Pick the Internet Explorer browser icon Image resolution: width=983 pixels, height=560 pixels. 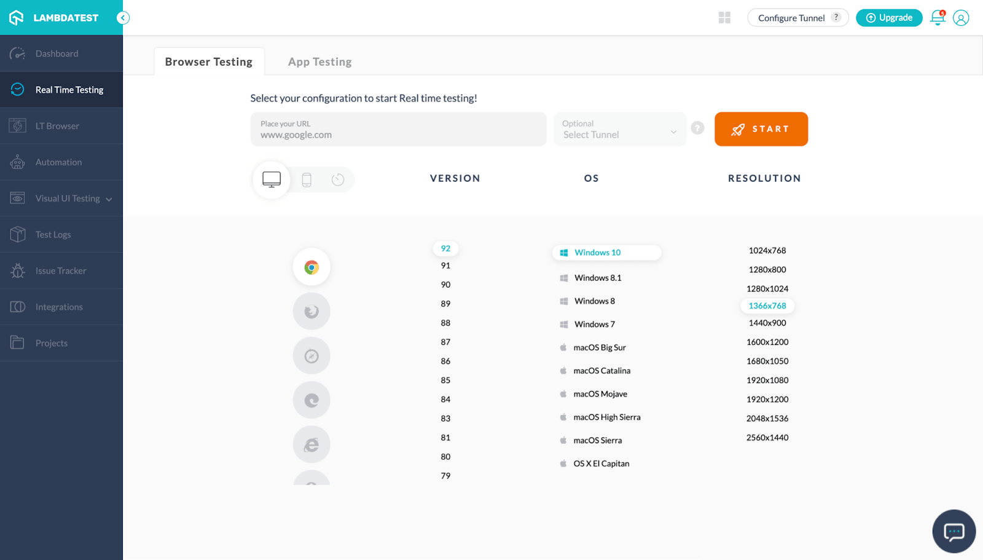(311, 444)
